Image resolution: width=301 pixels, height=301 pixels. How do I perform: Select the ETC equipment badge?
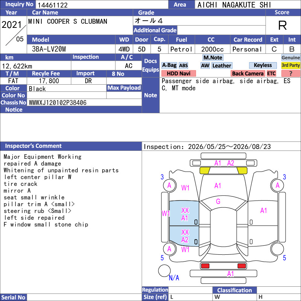(x=271, y=73)
